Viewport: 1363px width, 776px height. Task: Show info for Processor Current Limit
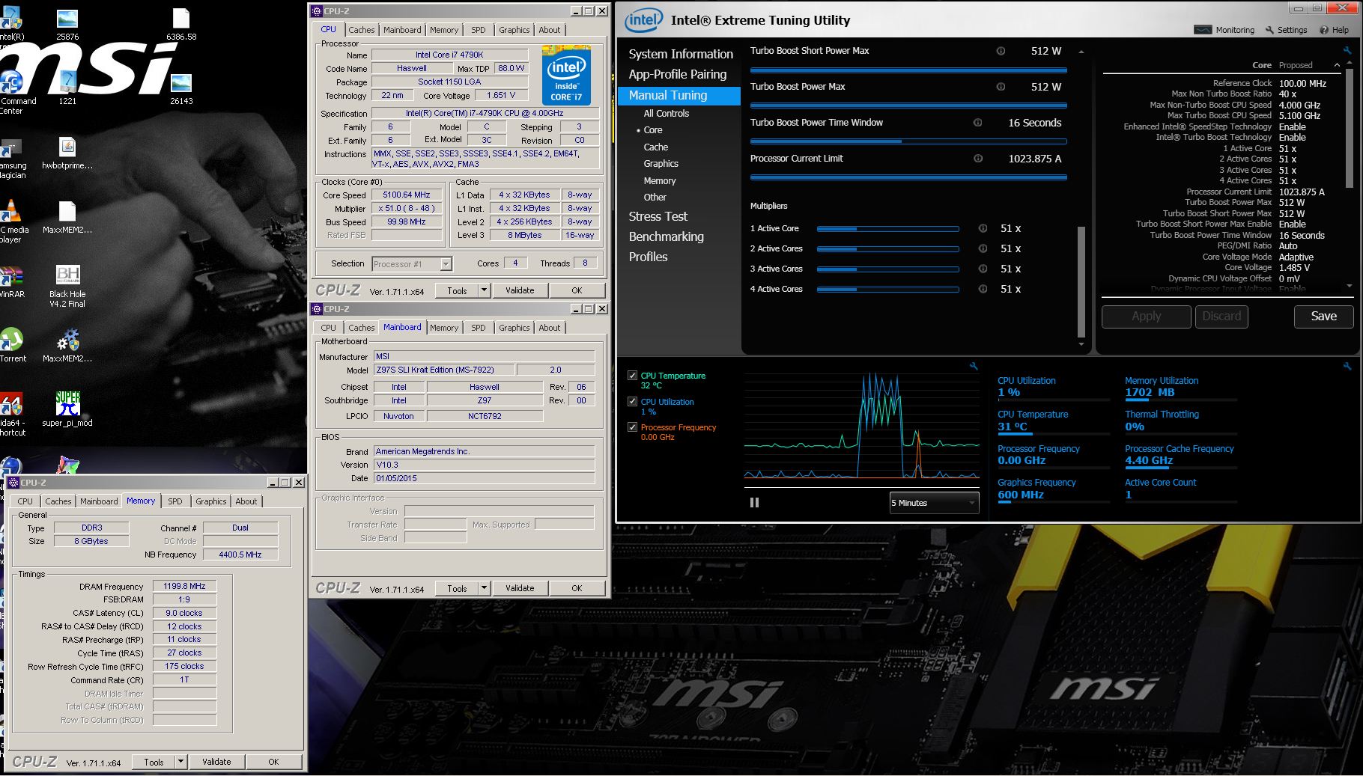click(x=977, y=159)
